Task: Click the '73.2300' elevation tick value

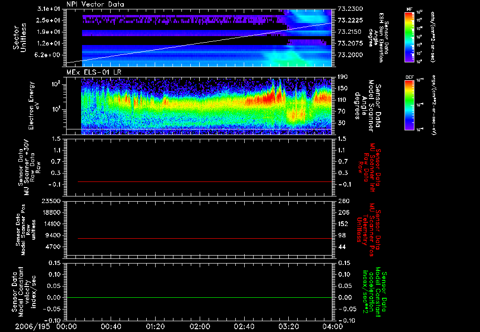Action: 350,9
